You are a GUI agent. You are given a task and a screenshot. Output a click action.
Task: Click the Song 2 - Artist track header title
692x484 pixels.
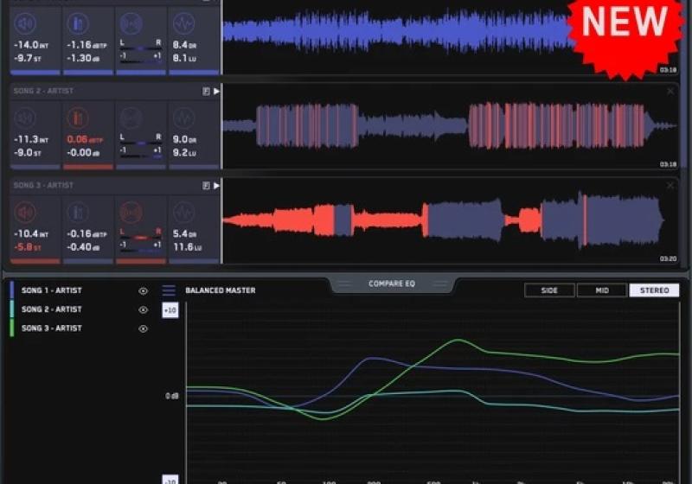(x=43, y=91)
